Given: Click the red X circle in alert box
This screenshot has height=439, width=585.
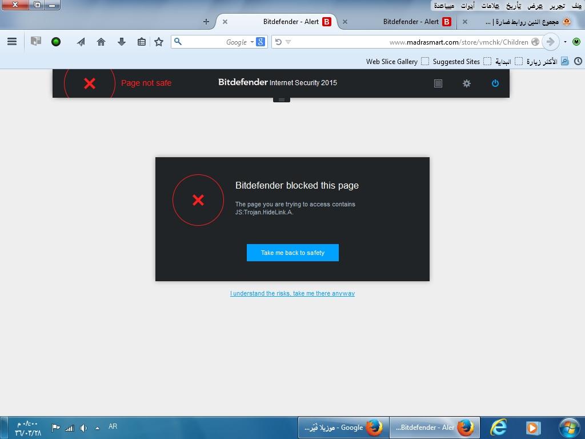Looking at the screenshot, I should pyautogui.click(x=198, y=200).
